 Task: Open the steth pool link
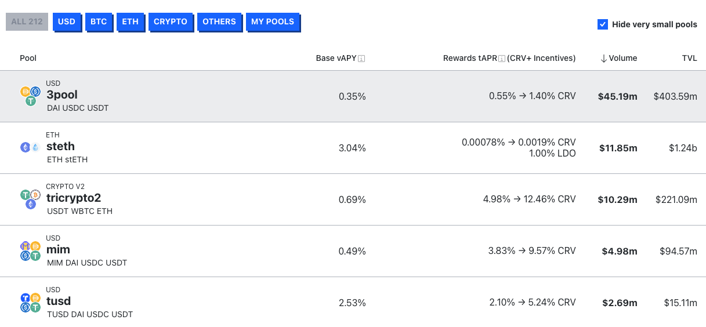(x=61, y=147)
